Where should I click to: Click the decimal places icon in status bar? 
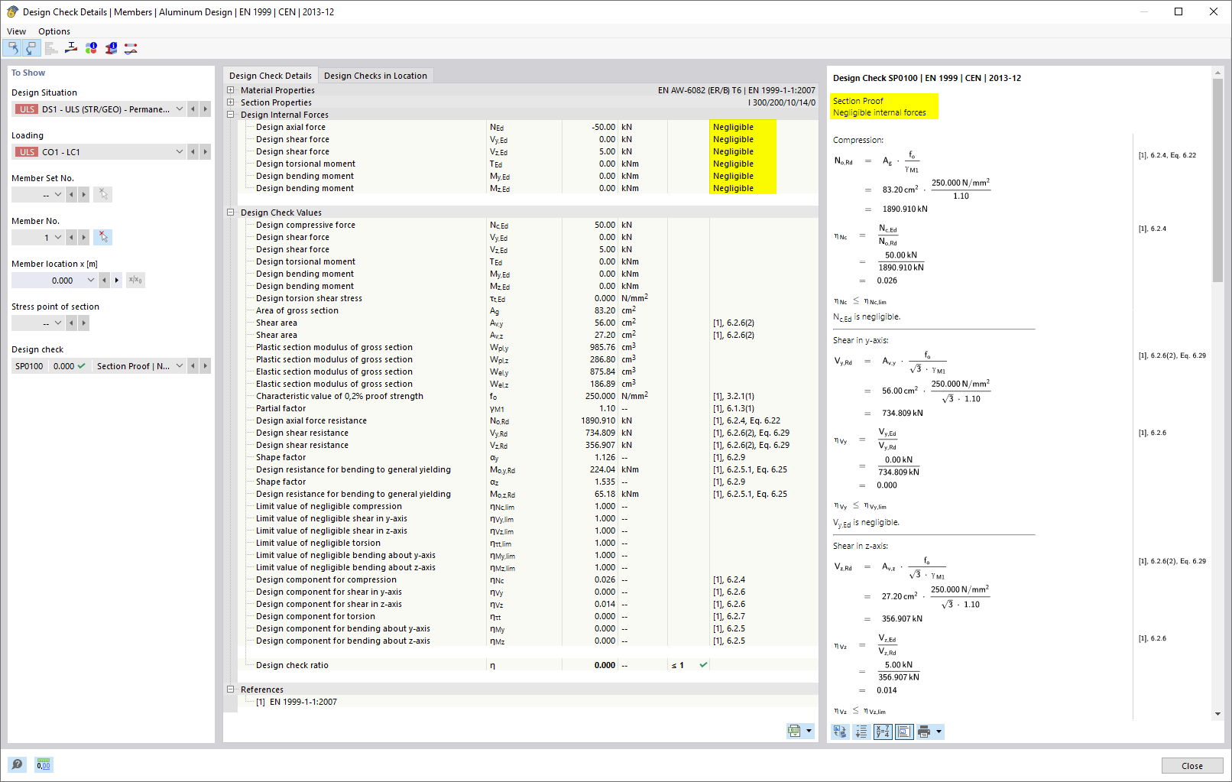44,764
